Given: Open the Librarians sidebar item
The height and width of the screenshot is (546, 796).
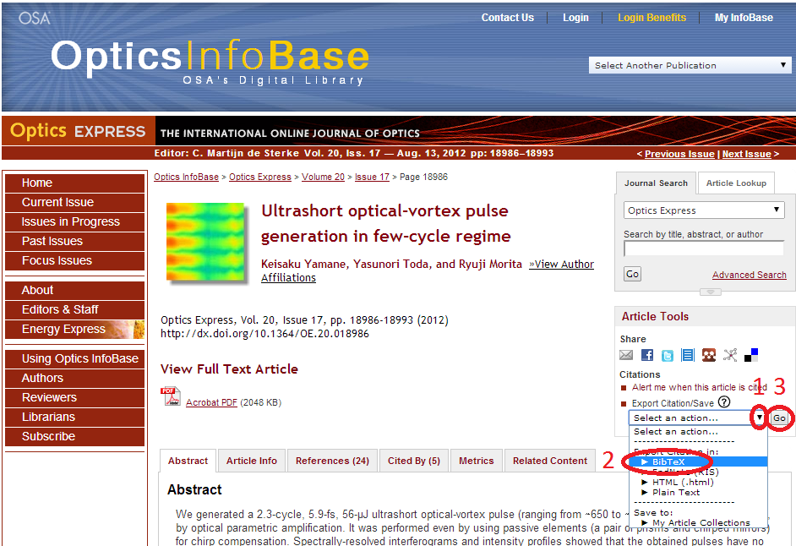Looking at the screenshot, I should pyautogui.click(x=75, y=417).
